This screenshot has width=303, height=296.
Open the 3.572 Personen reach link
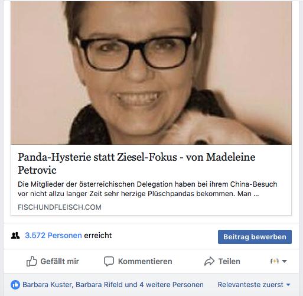(53, 236)
